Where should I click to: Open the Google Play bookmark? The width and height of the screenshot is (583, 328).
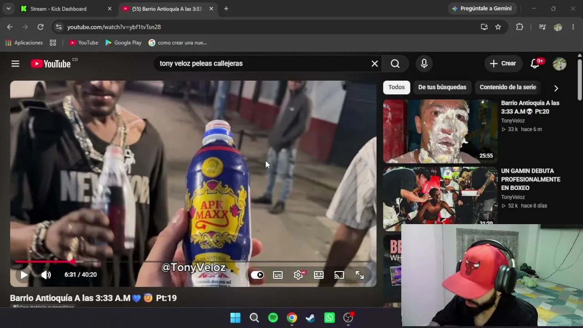click(123, 43)
